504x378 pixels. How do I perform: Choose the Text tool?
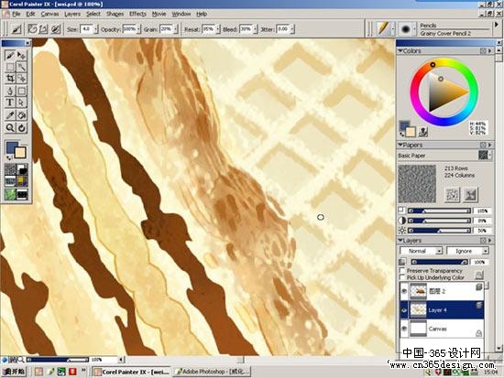[10, 103]
